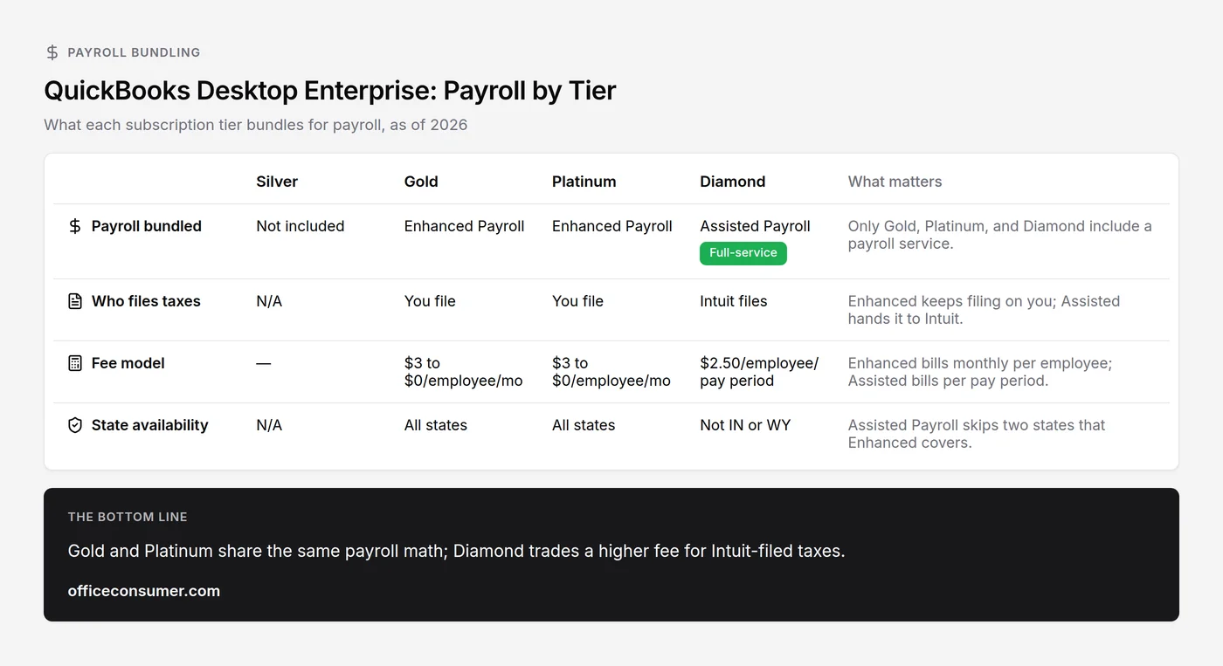Viewport: 1223px width, 666px height.
Task: Click the bottom line summary sentence
Action: pyautogui.click(x=457, y=551)
